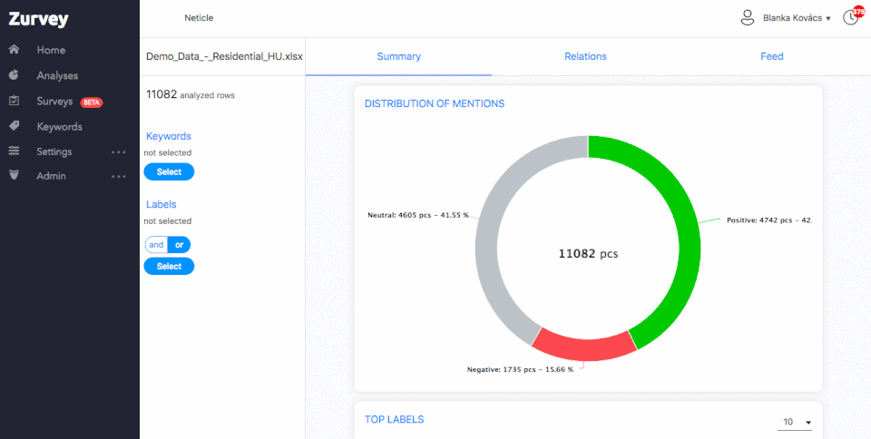Click the Positive 4742 pcs label
Screen dimensions: 871x439
(768, 220)
